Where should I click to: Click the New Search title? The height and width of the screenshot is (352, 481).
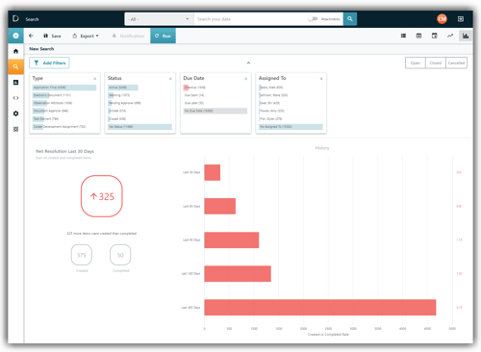(41, 49)
